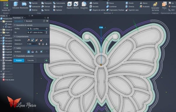Select the third Dirección option (symmetric)
The image size is (176, 112).
click(36, 40)
